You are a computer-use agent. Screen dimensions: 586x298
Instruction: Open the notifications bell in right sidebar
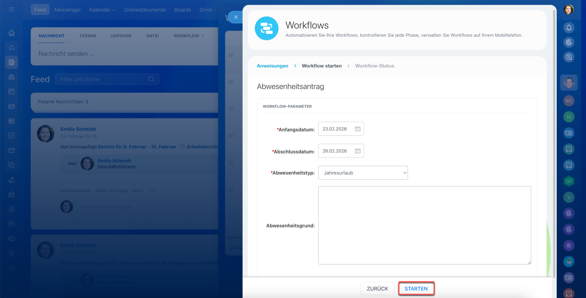[569, 28]
